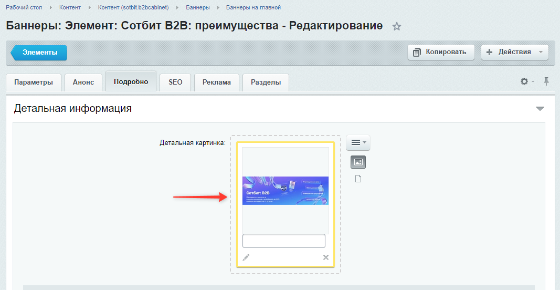Image resolution: width=560 pixels, height=290 pixels.
Task: Open Контент (sotbit.b2bcabinet) breadcrumb
Action: pos(133,7)
